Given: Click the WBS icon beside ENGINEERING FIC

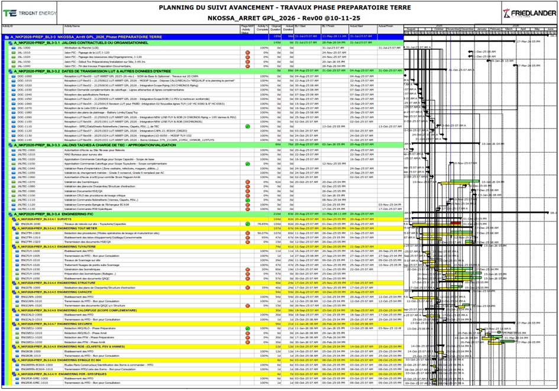Looking at the screenshot, I should [11, 214].
